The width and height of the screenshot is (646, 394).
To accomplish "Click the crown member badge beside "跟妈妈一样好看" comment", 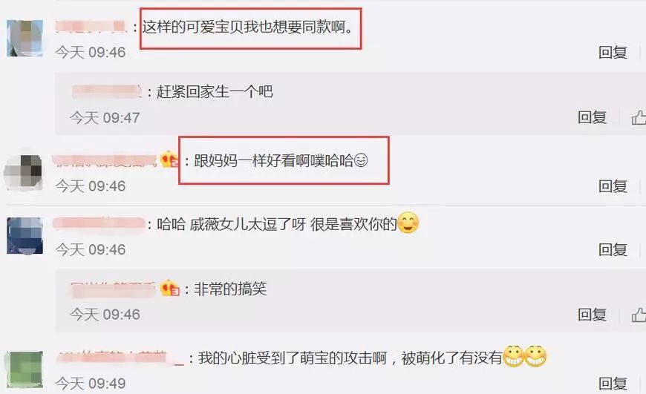I will [x=169, y=160].
